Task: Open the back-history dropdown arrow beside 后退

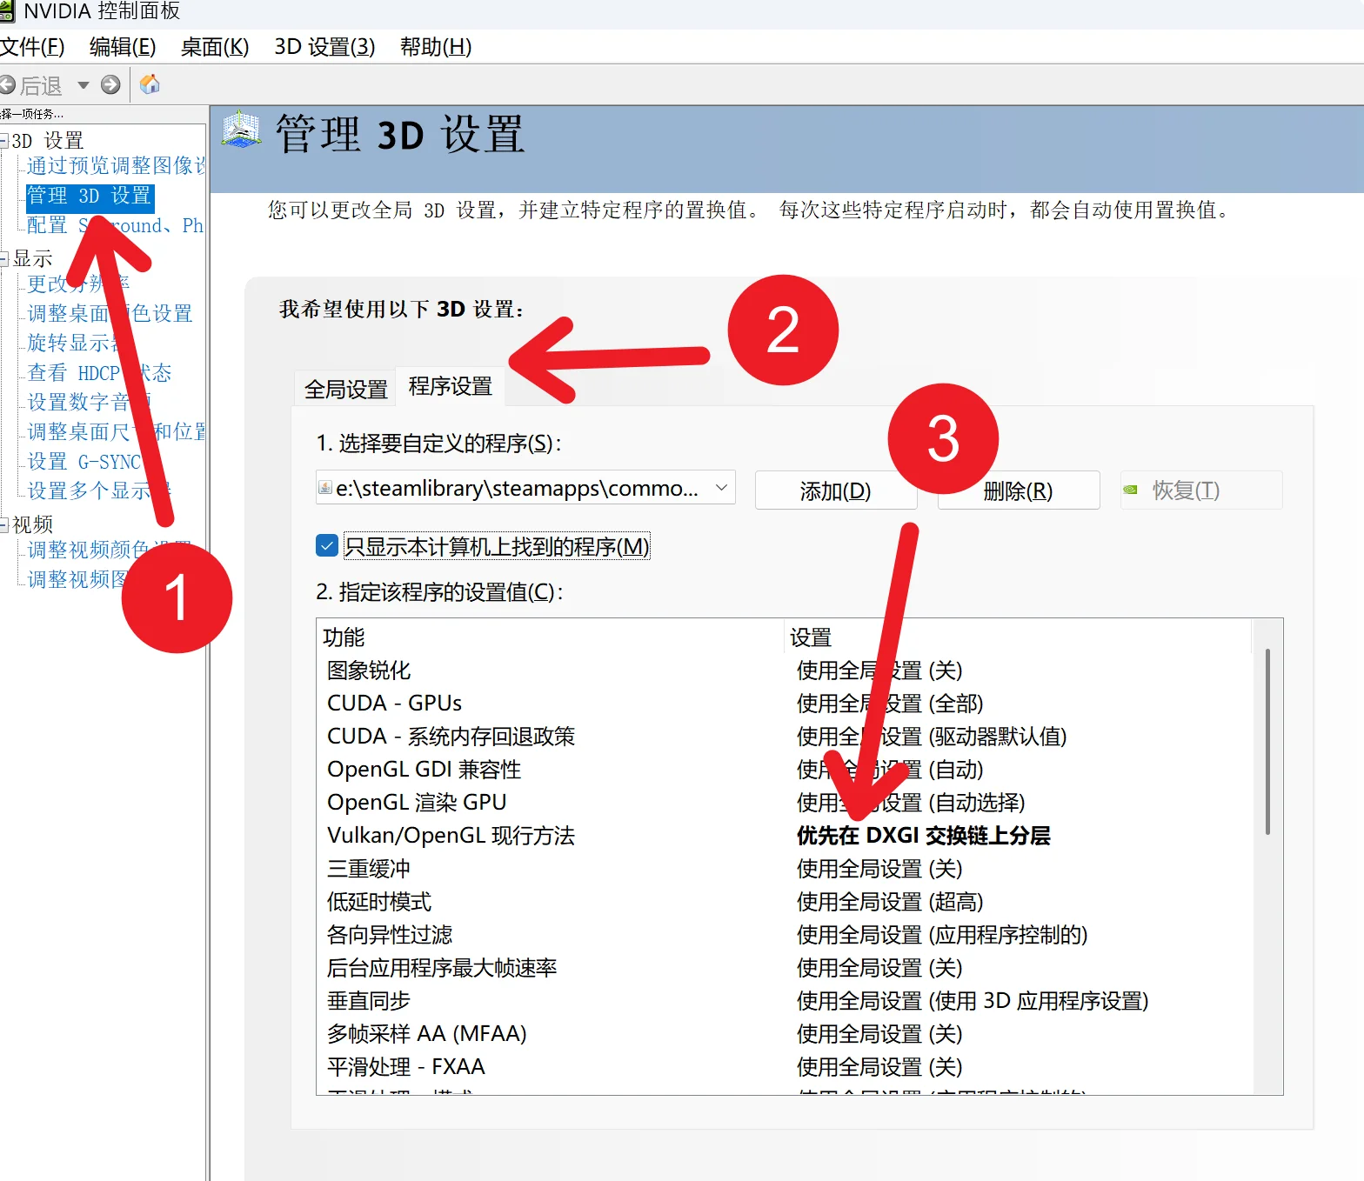Action: pyautogui.click(x=84, y=85)
